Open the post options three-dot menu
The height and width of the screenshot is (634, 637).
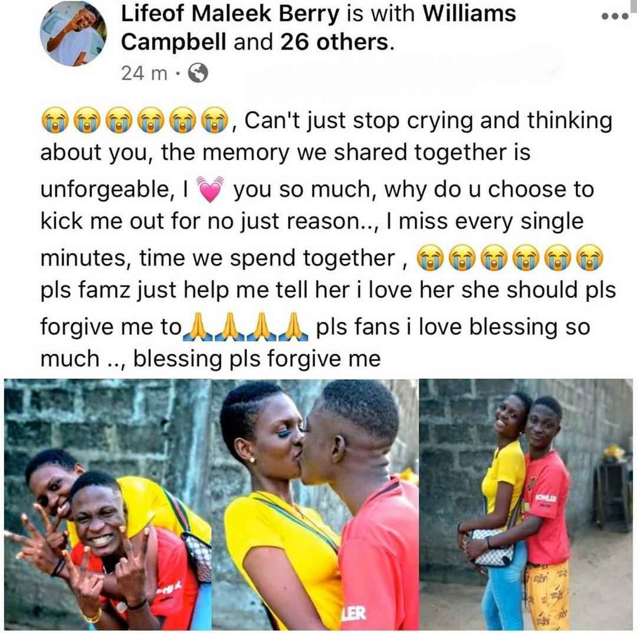tap(615, 17)
